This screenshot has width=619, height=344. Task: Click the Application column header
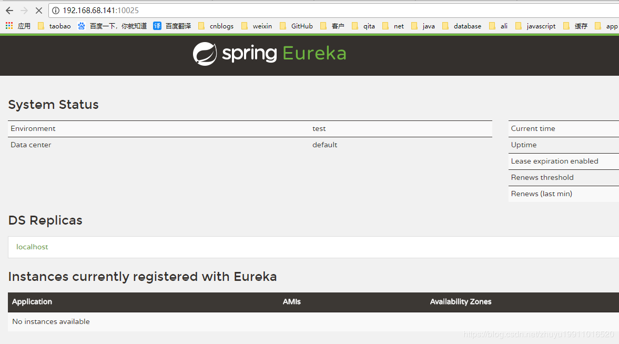32,302
